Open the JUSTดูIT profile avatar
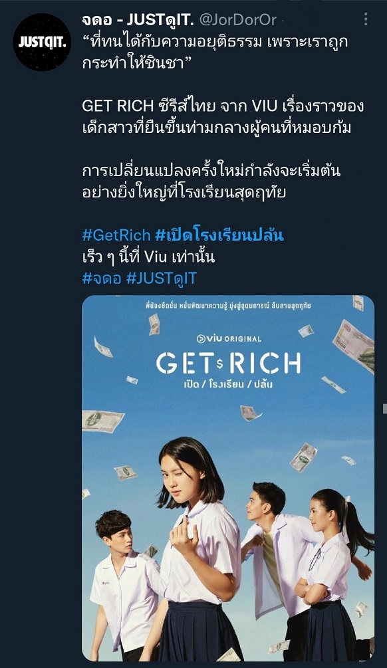This screenshot has width=387, height=668. (42, 42)
